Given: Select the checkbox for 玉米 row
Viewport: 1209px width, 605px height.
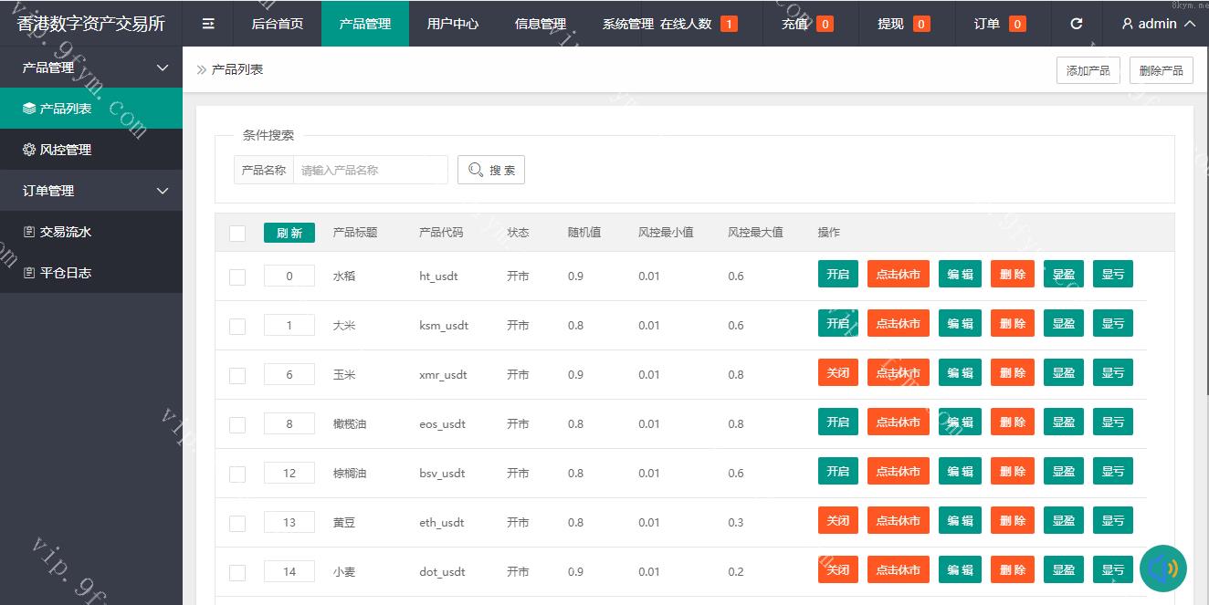Looking at the screenshot, I should [x=237, y=376].
